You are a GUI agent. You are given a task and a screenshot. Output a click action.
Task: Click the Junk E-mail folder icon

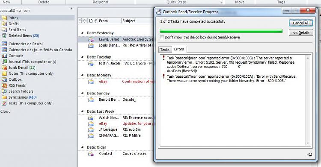(x=4, y=67)
